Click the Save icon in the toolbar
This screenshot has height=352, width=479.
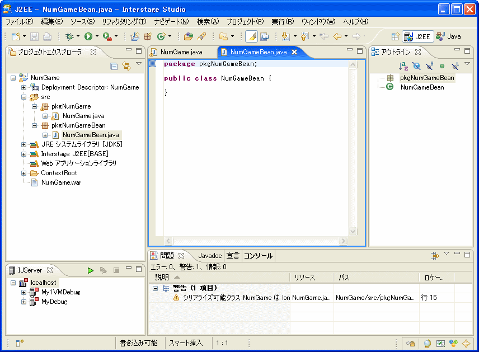[x=34, y=37]
